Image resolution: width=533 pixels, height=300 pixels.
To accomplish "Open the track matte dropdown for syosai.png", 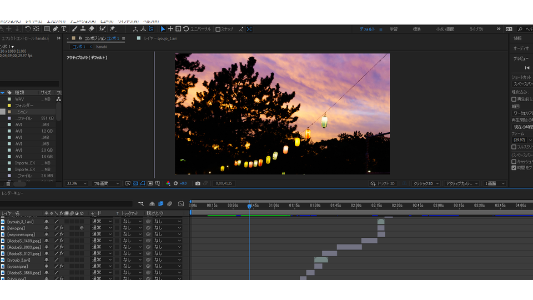I will pos(132,266).
